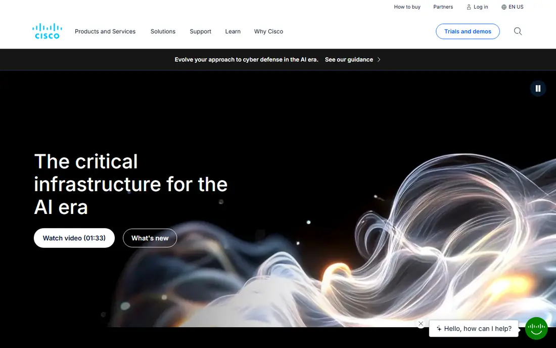Play Watch video (01:33)
Image resolution: width=556 pixels, height=348 pixels.
[x=74, y=238]
